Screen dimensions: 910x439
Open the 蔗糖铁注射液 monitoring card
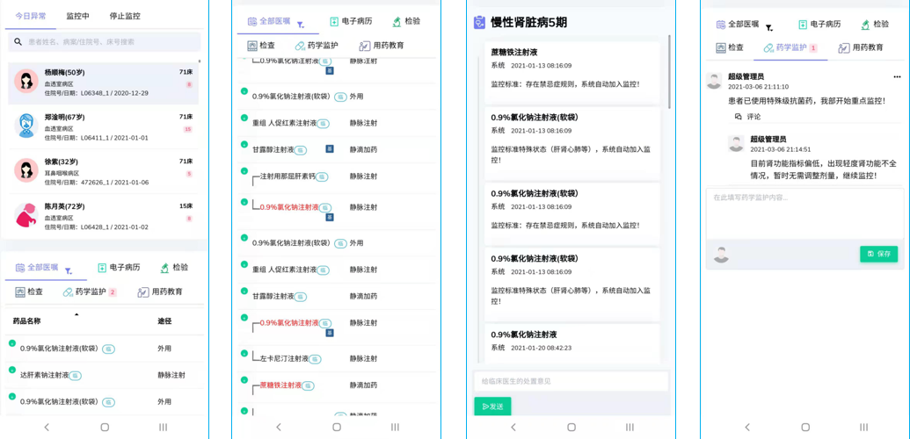click(571, 73)
